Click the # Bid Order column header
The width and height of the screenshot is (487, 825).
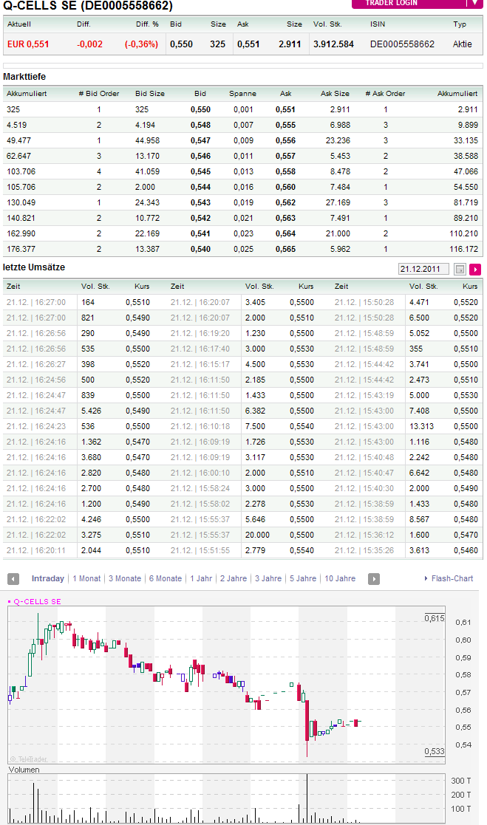pos(99,94)
